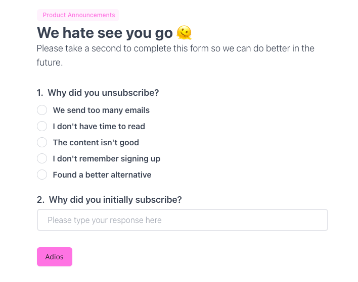Choose the 'I don't have time to read' radio circle
Image resolution: width=358 pixels, height=282 pixels.
pos(42,126)
